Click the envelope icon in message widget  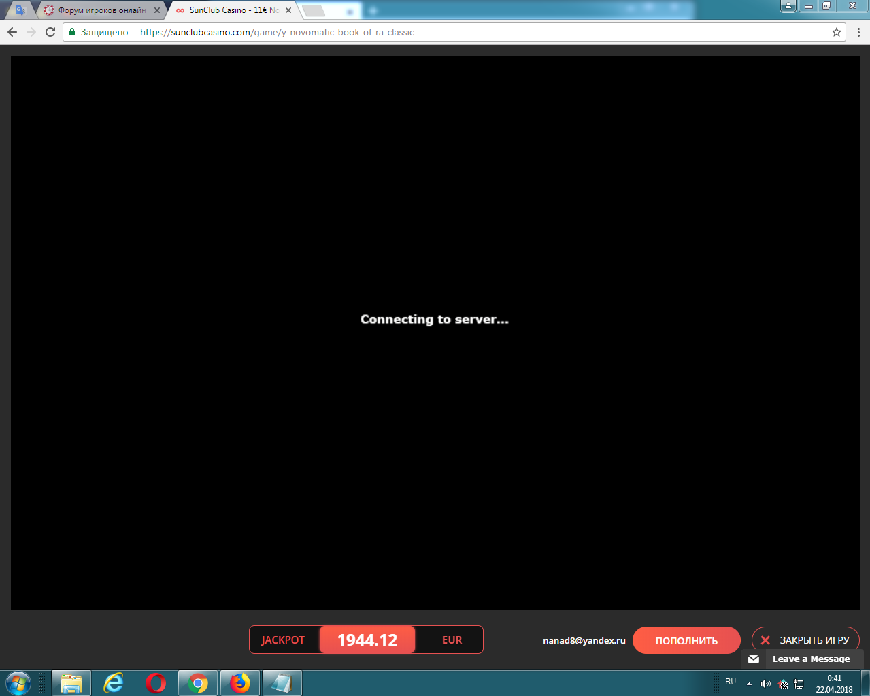pyautogui.click(x=754, y=659)
